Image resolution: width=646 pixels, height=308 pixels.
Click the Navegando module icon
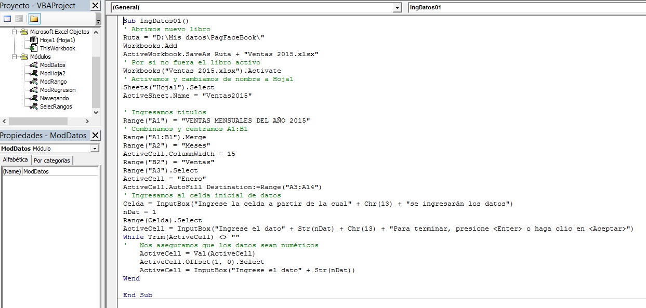[x=34, y=98]
